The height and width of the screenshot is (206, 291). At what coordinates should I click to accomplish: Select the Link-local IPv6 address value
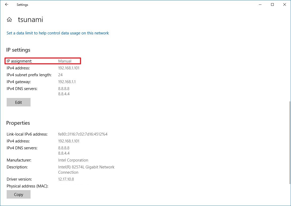[83, 134]
